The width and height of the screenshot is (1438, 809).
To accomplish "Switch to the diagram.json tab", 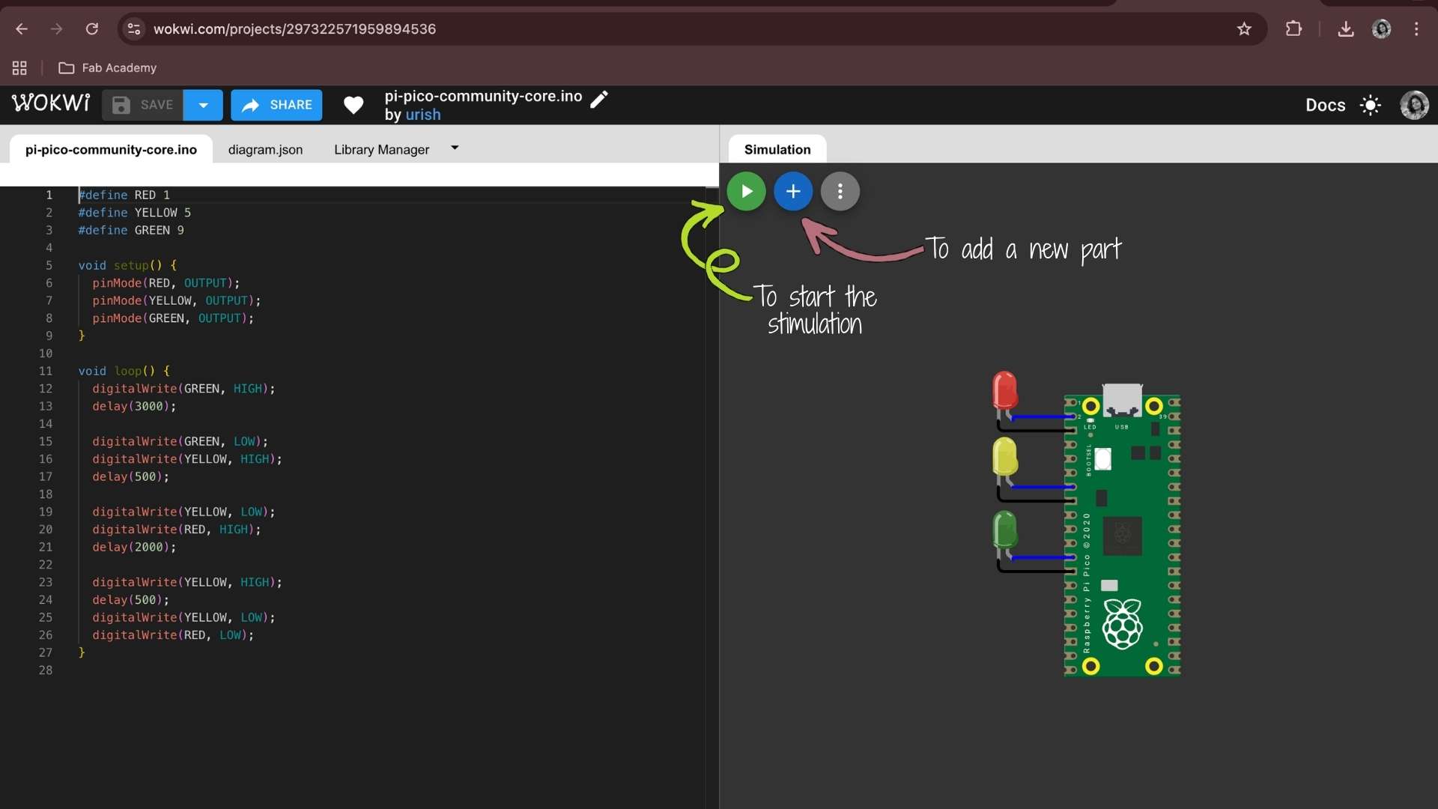I will tap(265, 150).
